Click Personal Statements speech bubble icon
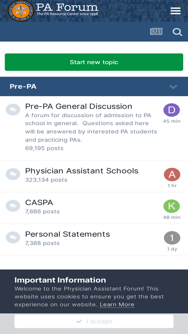Image resolution: width=188 pixels, height=334 pixels. 13,237
